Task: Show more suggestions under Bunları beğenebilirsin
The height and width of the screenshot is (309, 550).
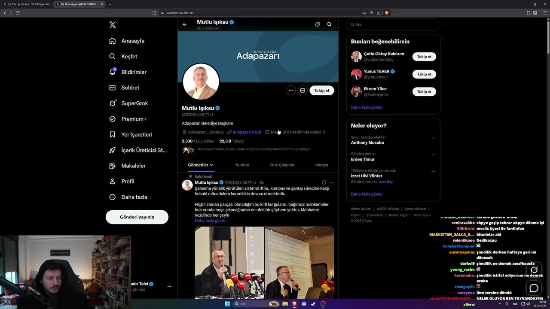Action: [x=367, y=108]
